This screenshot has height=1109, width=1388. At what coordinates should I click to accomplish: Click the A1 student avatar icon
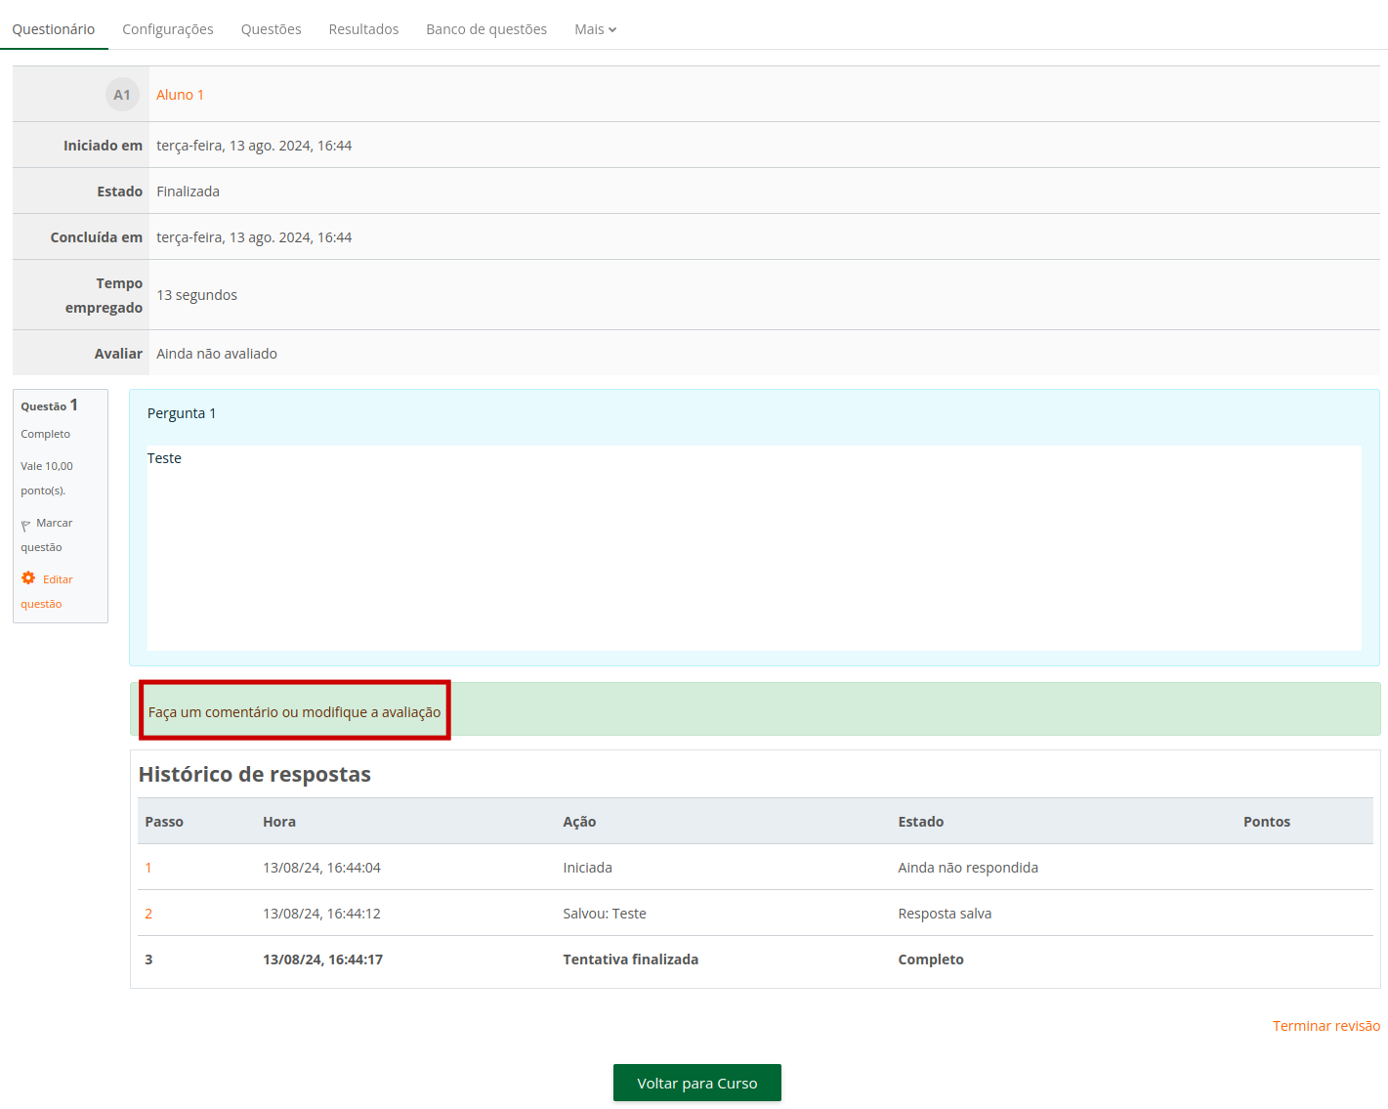tap(121, 95)
